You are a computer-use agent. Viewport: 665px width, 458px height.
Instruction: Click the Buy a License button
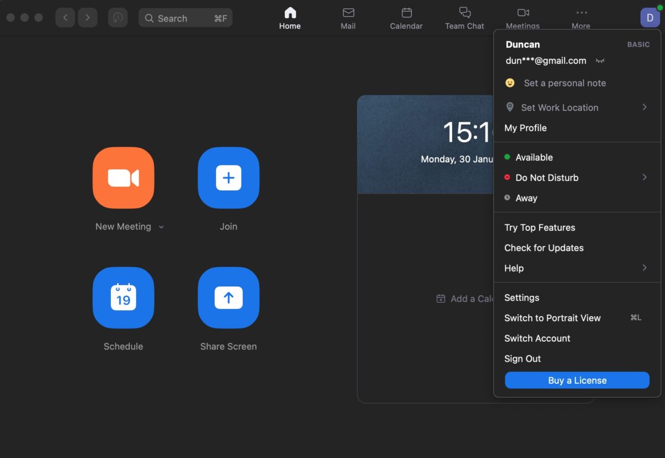pyautogui.click(x=577, y=380)
